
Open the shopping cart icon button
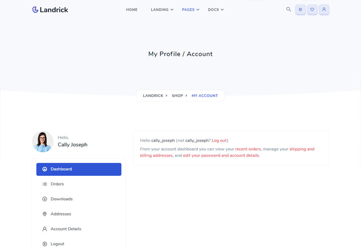[301, 9]
